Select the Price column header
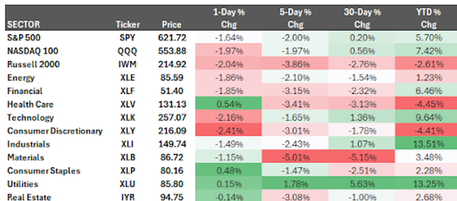Screen dimensions: 457x201 point(171,25)
